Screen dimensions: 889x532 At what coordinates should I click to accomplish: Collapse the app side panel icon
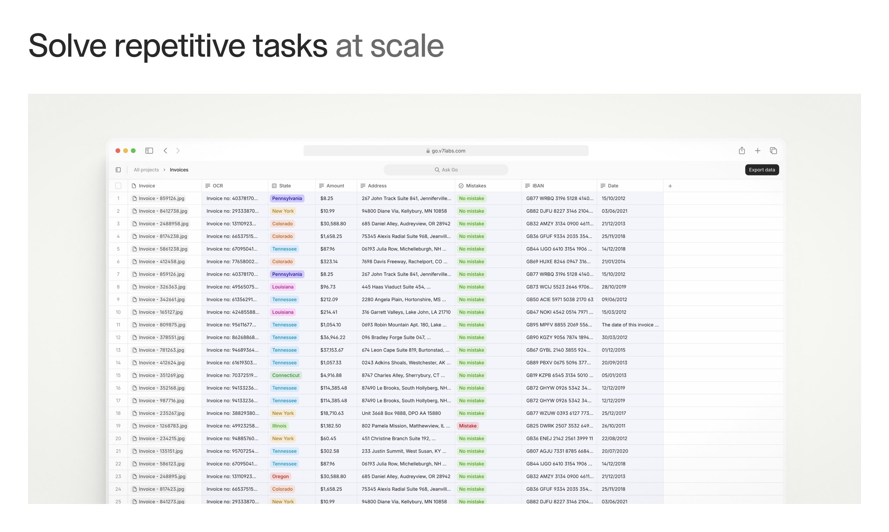[x=118, y=169]
